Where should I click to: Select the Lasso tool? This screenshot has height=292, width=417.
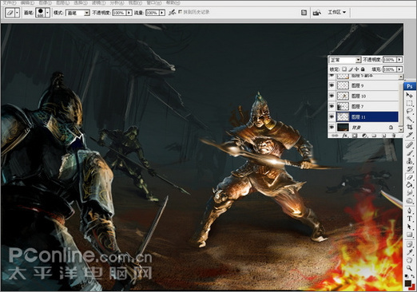pyautogui.click(x=409, y=111)
